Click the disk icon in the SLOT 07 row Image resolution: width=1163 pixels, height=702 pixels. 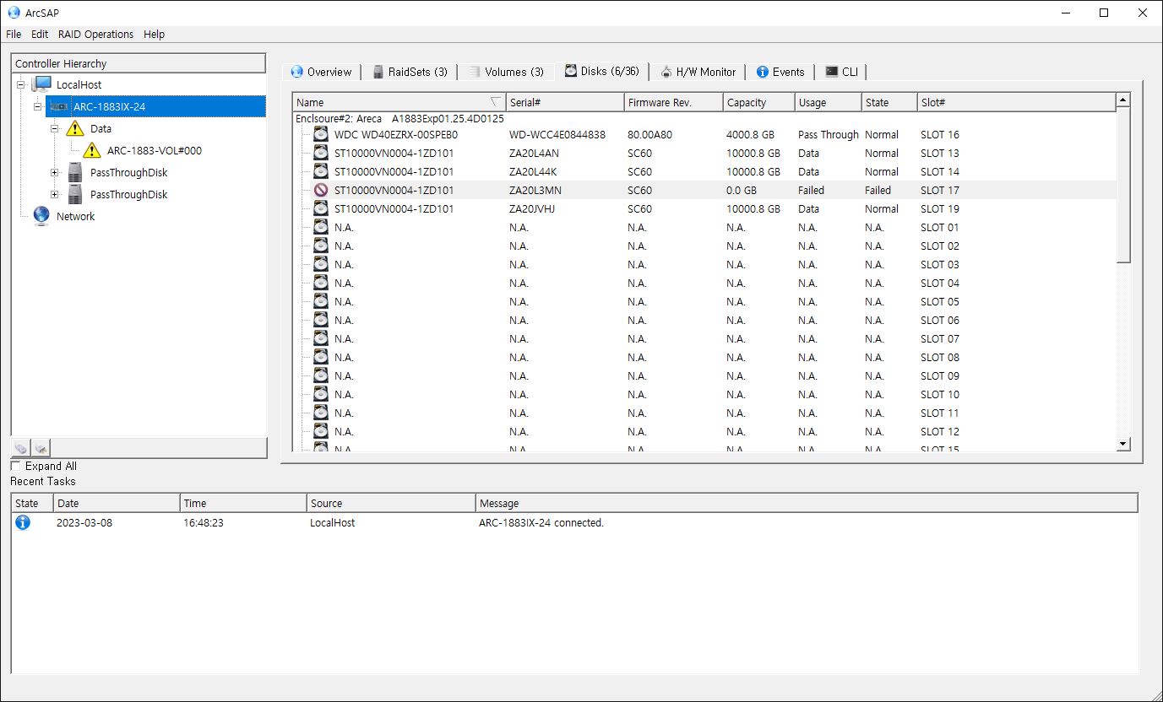pyautogui.click(x=321, y=338)
